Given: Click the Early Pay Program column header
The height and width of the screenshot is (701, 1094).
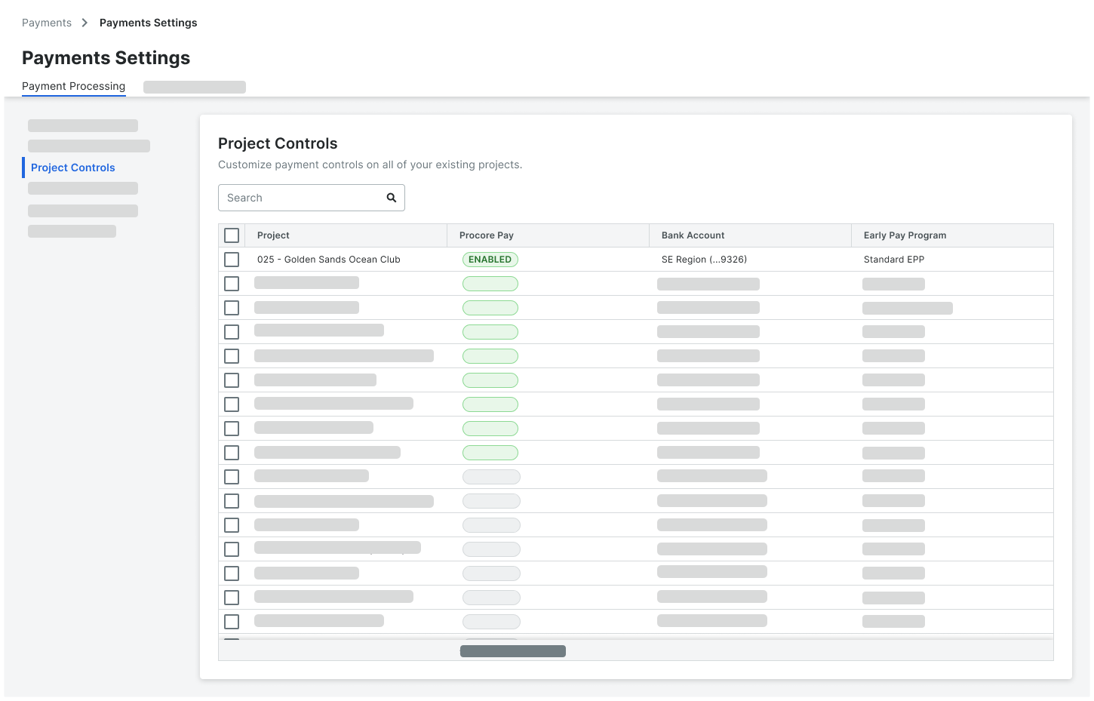Looking at the screenshot, I should tap(904, 235).
